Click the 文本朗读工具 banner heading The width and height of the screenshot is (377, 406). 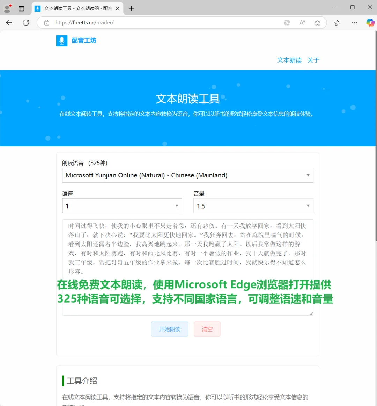tap(187, 99)
